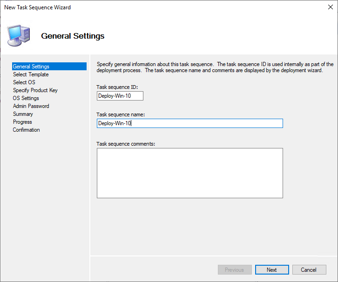Go to the Select Template step

pyautogui.click(x=31, y=74)
